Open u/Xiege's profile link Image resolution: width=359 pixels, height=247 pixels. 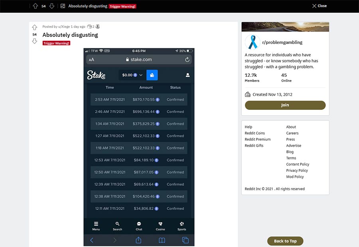64,27
